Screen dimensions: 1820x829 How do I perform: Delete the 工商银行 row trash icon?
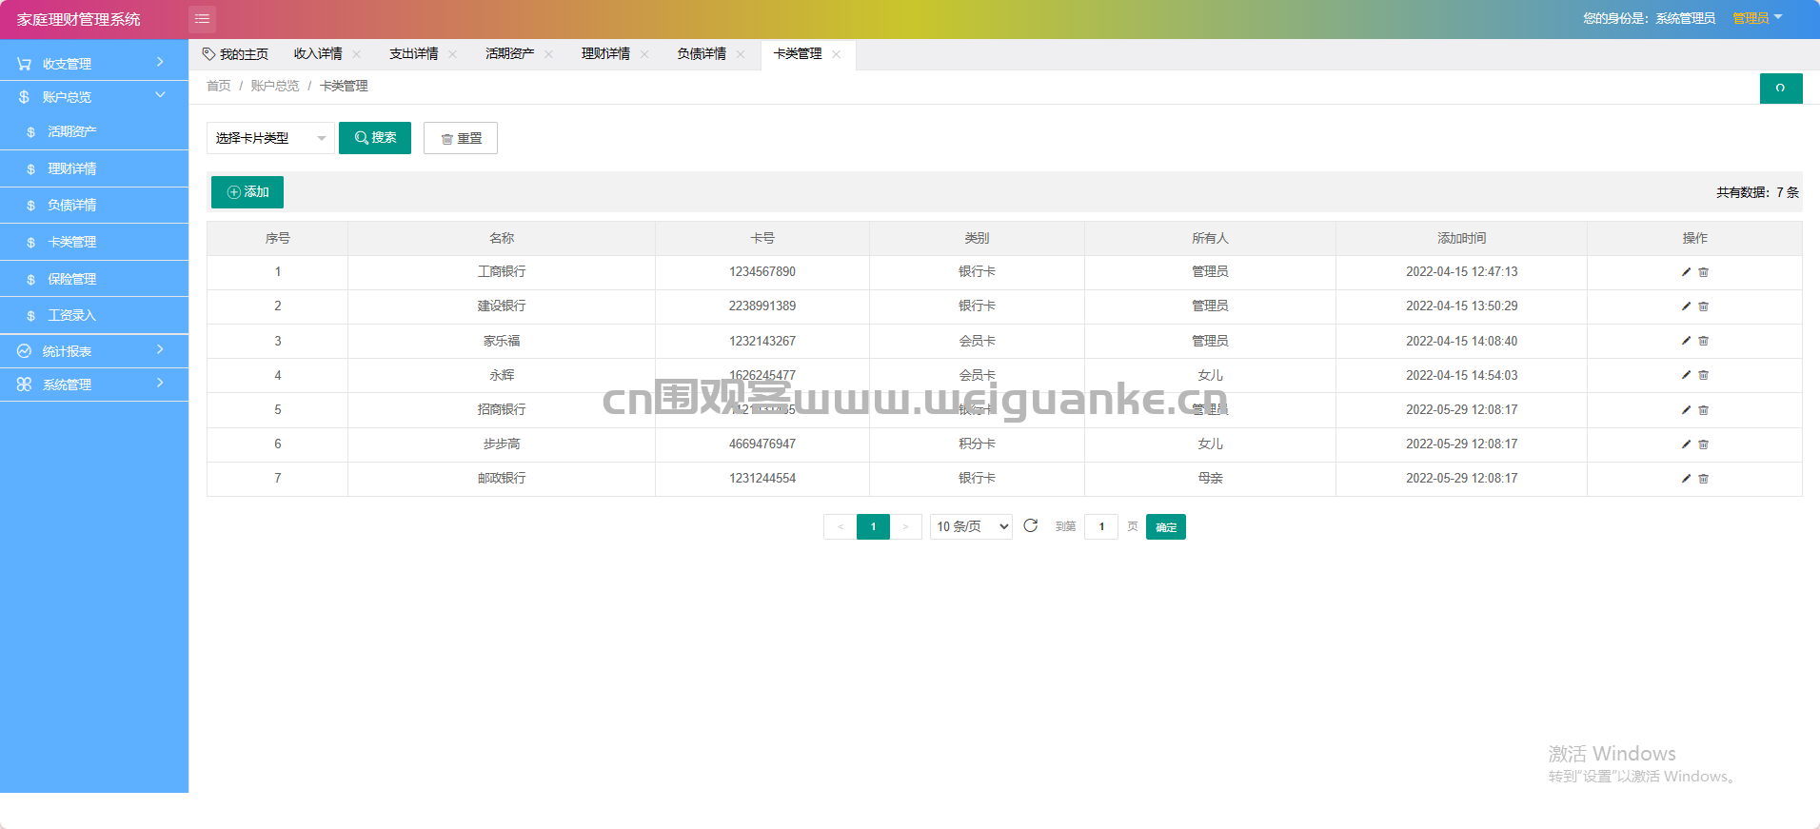click(x=1704, y=272)
